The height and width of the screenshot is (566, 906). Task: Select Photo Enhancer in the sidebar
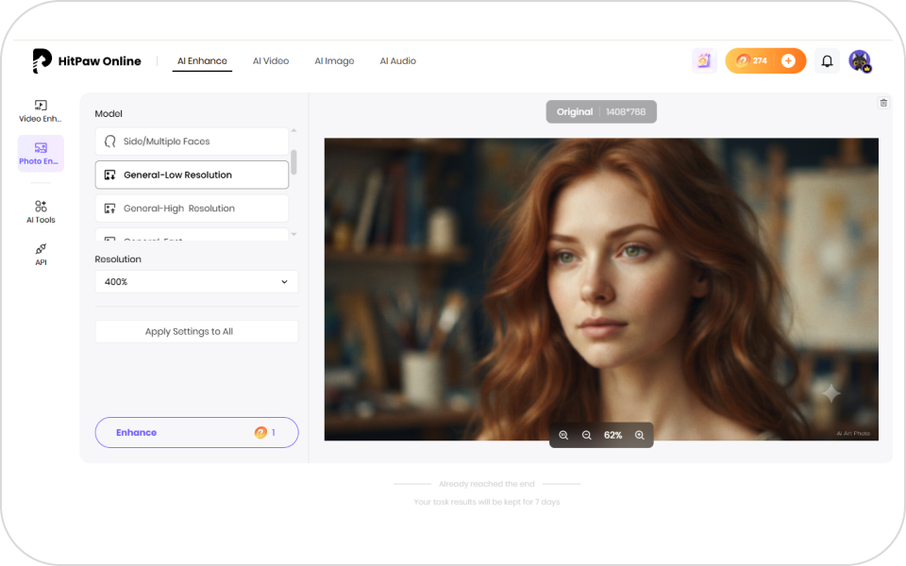click(41, 154)
